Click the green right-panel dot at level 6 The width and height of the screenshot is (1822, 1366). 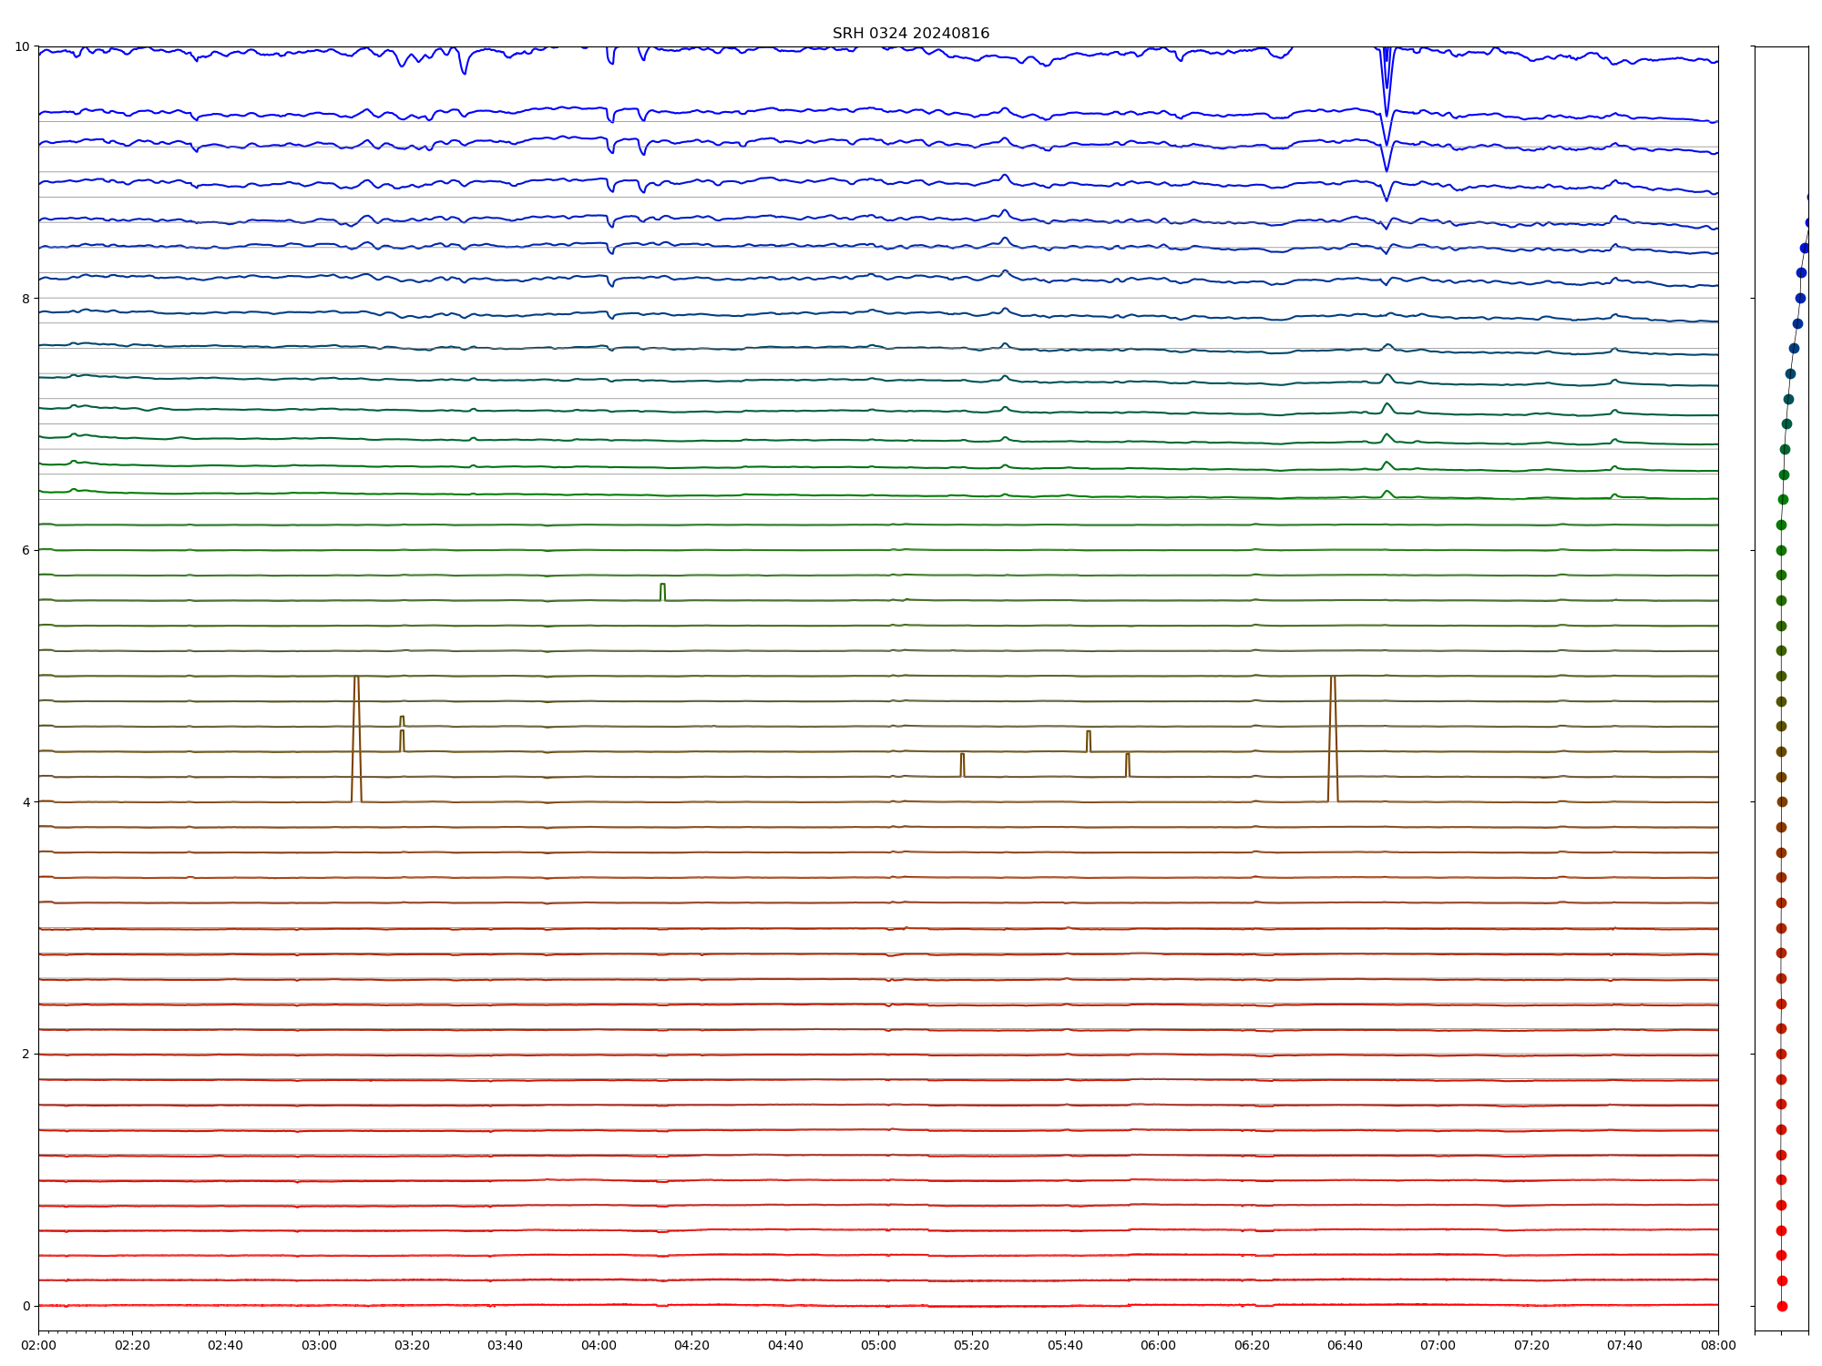point(1781,550)
